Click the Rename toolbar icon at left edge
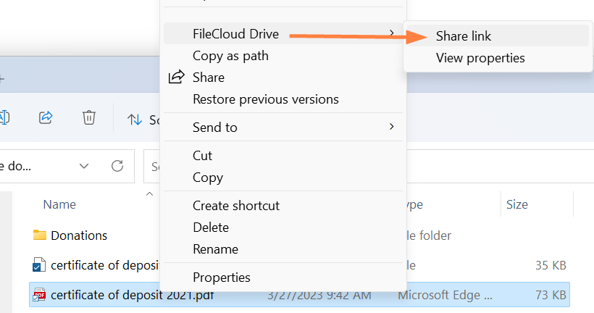This screenshot has height=313, width=594. [4, 117]
